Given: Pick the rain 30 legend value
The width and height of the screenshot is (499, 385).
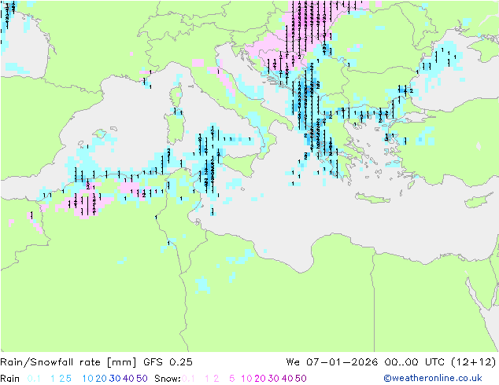Looking at the screenshot, I should click(x=115, y=379).
